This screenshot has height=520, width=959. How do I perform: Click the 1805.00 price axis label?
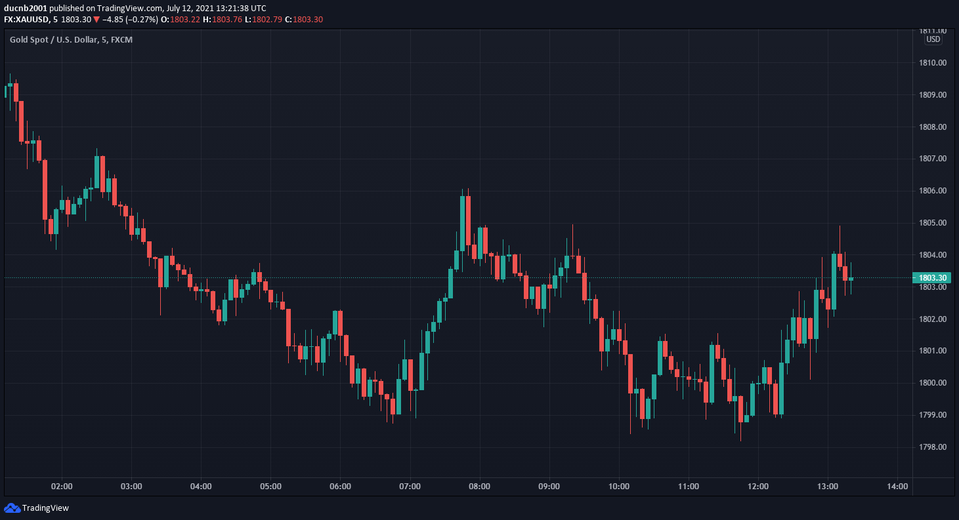(x=933, y=223)
